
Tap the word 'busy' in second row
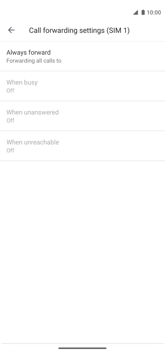pos(30,83)
